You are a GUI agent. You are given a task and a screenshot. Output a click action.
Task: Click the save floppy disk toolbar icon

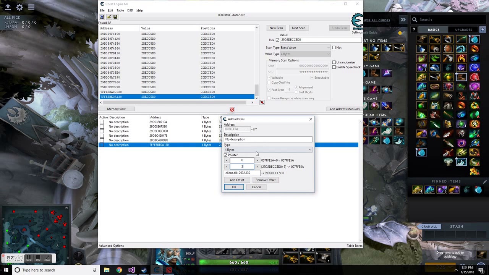115,17
